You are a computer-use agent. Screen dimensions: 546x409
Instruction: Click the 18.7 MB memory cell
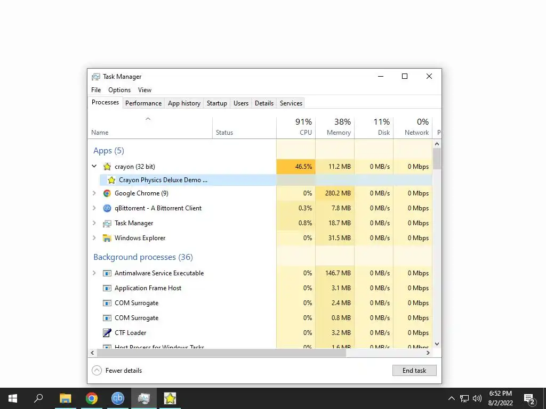tap(335, 223)
